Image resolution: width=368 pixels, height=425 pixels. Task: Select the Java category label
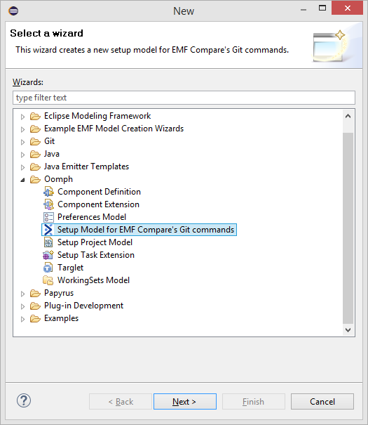point(52,154)
